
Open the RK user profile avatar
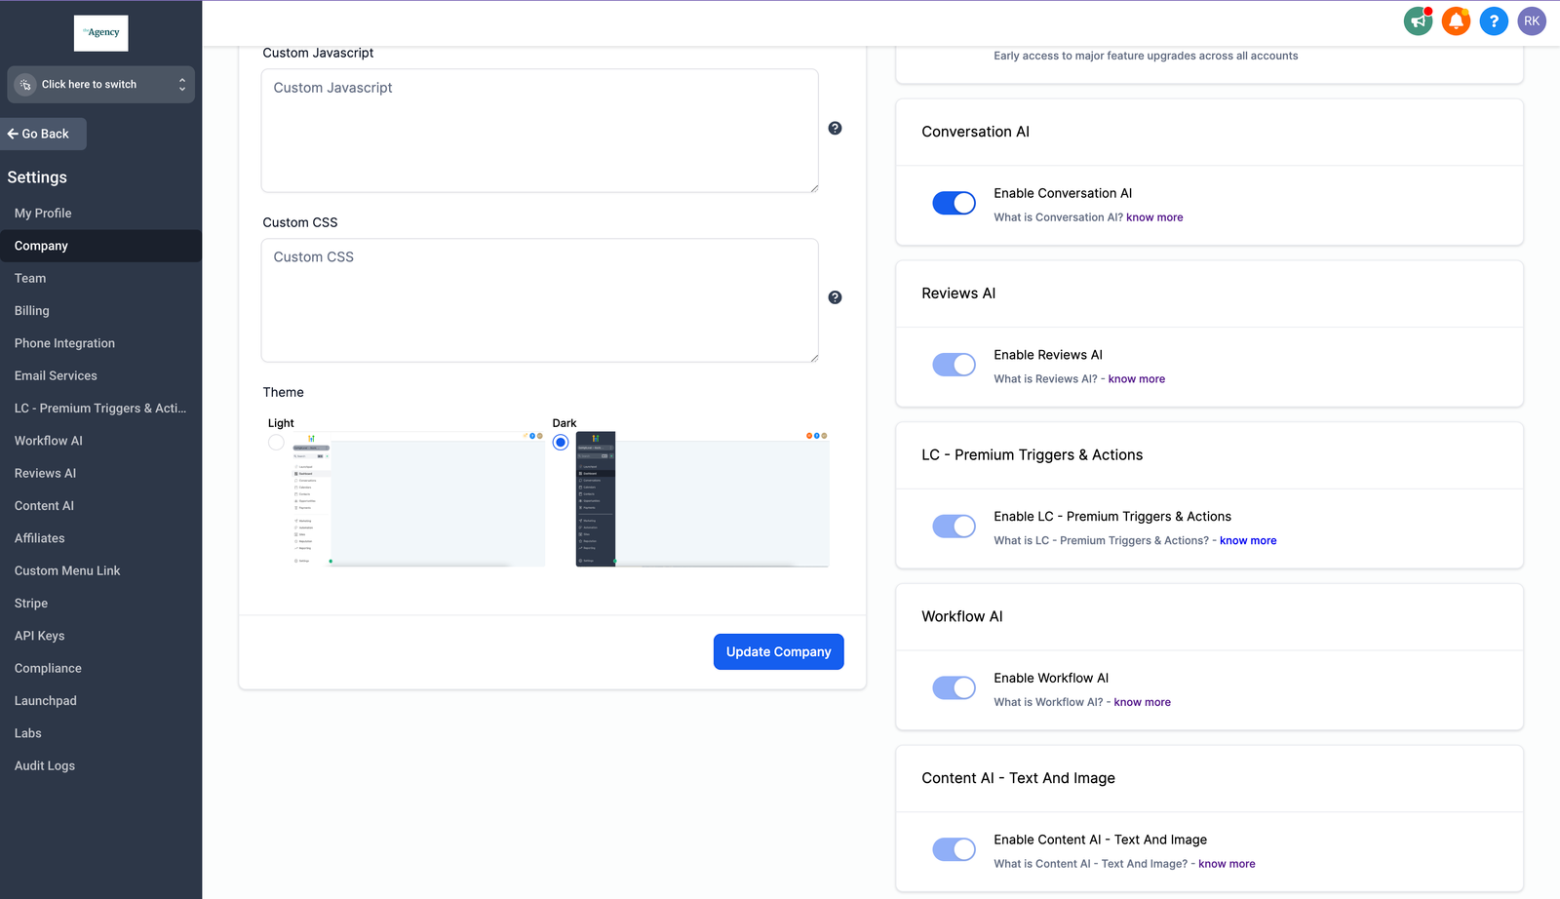pyautogui.click(x=1531, y=20)
